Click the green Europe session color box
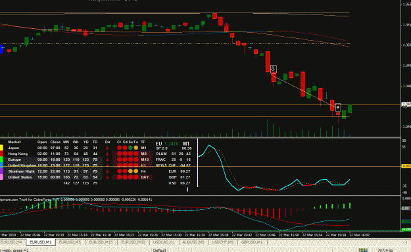This screenshot has height=252, width=411. coord(1,159)
